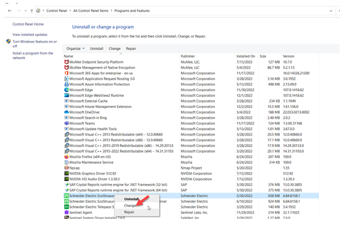Viewport: 352px width, 226px height.
Task: Click the Sentinel Agent icon
Action: tap(66, 212)
